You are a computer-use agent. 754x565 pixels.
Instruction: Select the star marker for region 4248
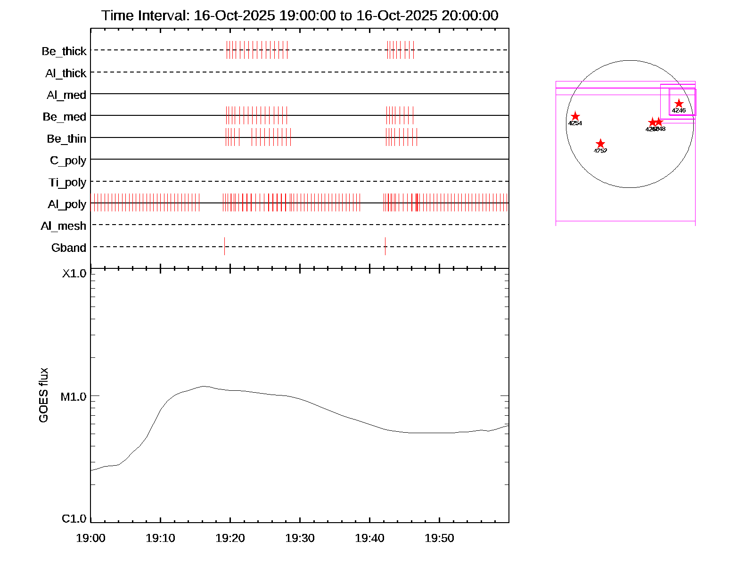tap(659, 122)
